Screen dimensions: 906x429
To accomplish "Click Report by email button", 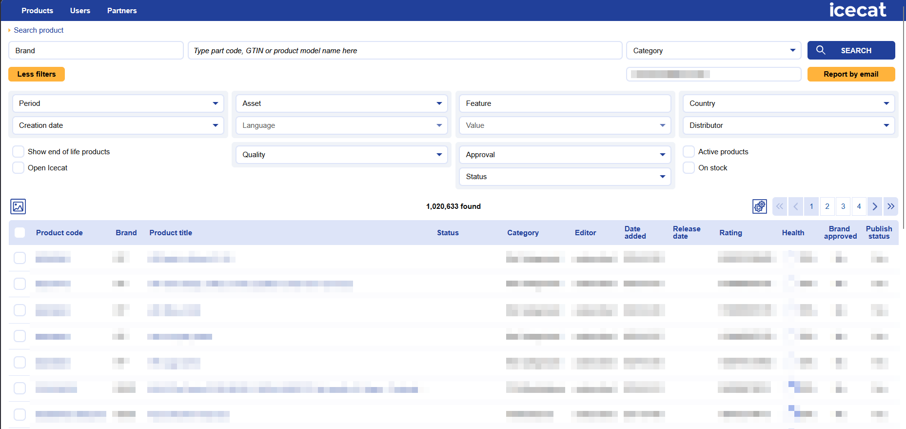I will coord(851,74).
